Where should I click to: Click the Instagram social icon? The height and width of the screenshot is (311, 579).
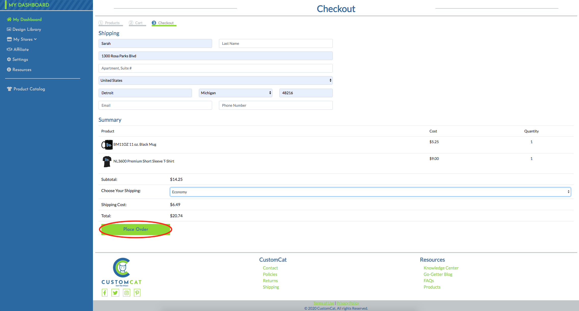[x=126, y=292]
